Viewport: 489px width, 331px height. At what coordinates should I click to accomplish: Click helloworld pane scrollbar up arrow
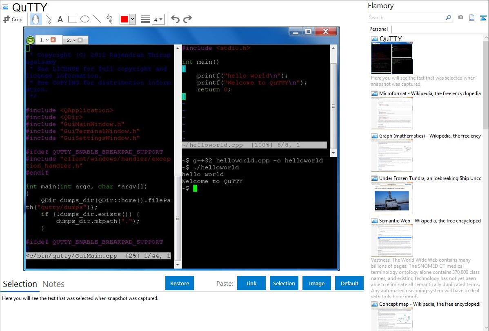pyautogui.click(x=333, y=48)
